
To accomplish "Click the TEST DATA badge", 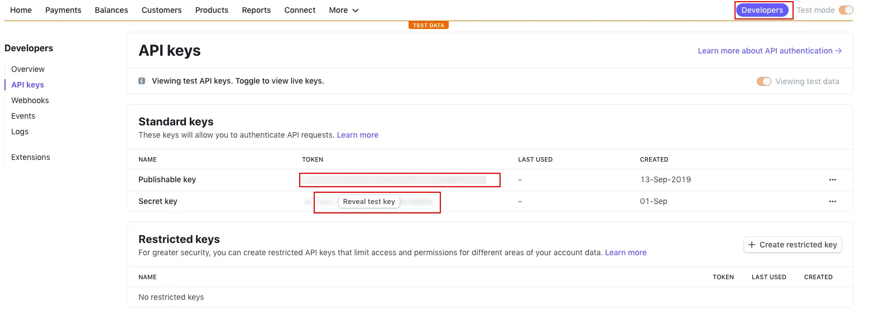I will coord(429,25).
